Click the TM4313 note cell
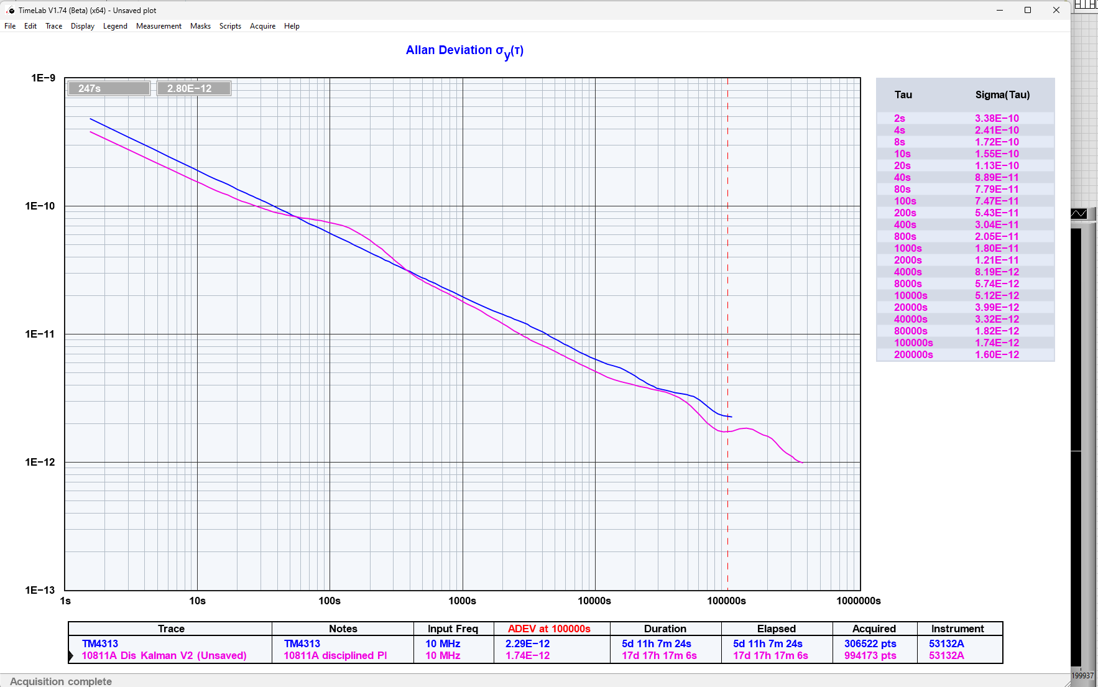The image size is (1098, 687). [302, 643]
